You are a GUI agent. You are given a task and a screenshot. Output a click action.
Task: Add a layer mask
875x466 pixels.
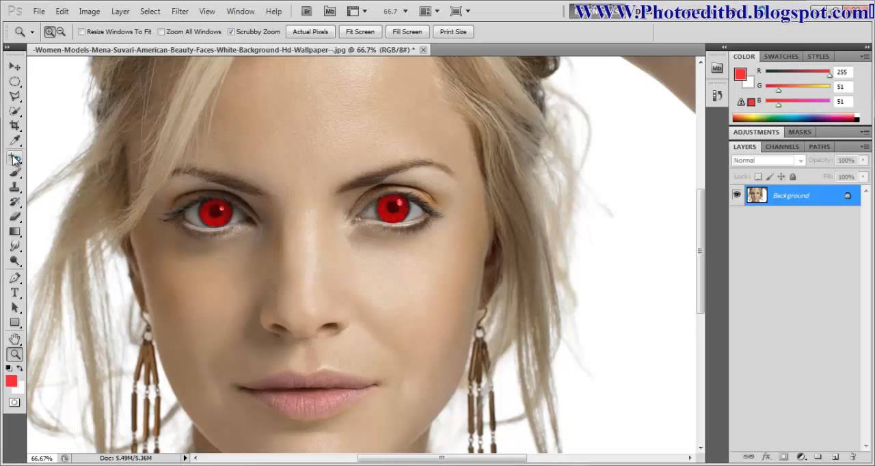tap(783, 456)
